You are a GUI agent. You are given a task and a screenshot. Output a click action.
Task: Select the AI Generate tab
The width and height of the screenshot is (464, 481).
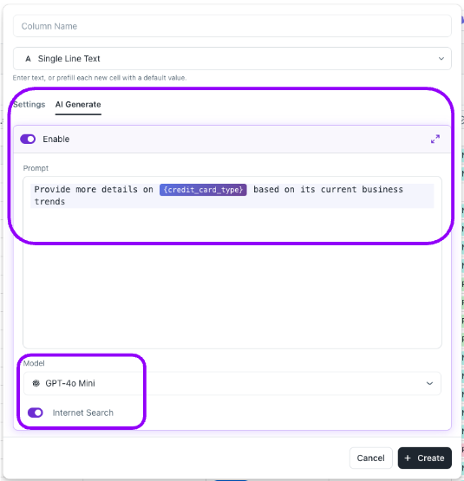[78, 105]
